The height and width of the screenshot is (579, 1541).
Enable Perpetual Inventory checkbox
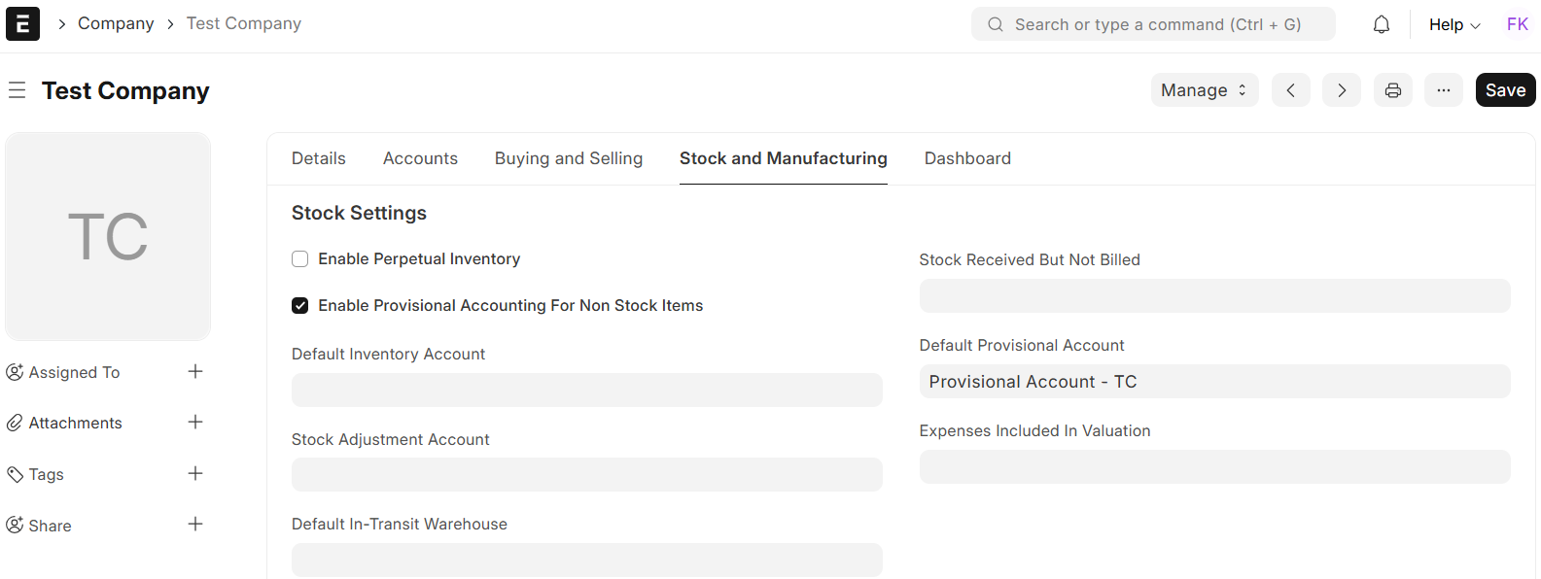click(x=300, y=259)
